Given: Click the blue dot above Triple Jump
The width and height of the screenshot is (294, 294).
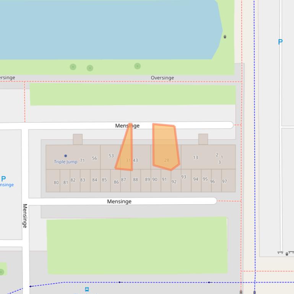Looking at the screenshot, I should tap(66, 156).
